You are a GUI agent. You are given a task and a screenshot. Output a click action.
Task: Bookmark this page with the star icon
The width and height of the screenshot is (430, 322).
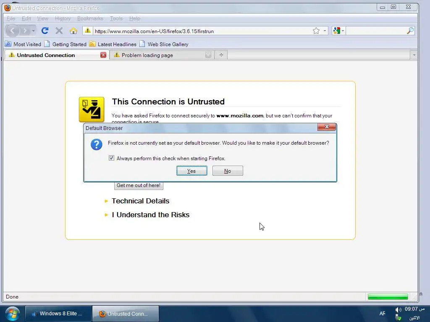point(316,31)
